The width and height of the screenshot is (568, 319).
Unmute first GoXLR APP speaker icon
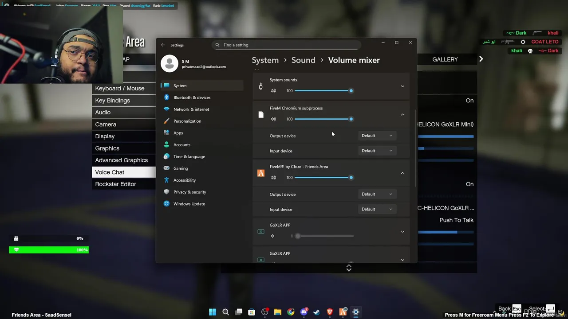pos(273,236)
